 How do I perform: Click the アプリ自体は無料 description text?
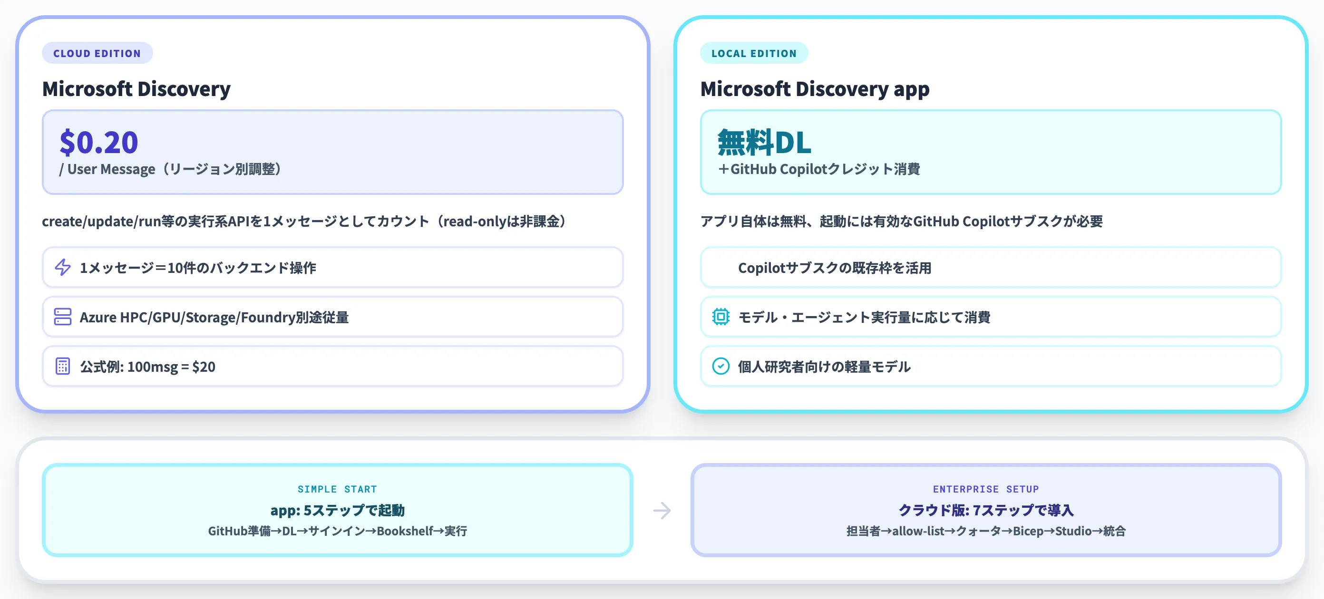pos(902,221)
